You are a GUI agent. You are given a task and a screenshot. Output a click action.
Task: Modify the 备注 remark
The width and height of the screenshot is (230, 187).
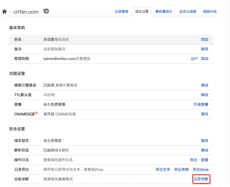205,49
